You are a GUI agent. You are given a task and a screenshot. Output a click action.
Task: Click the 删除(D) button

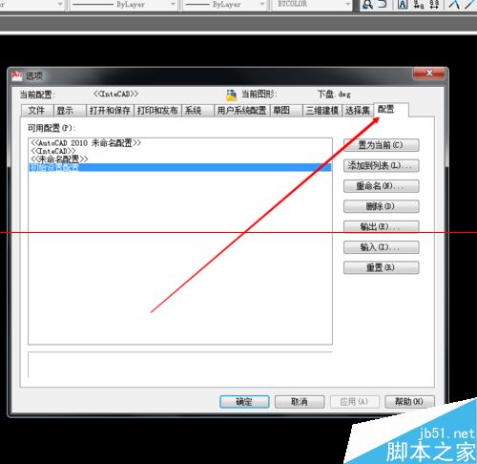tap(382, 206)
